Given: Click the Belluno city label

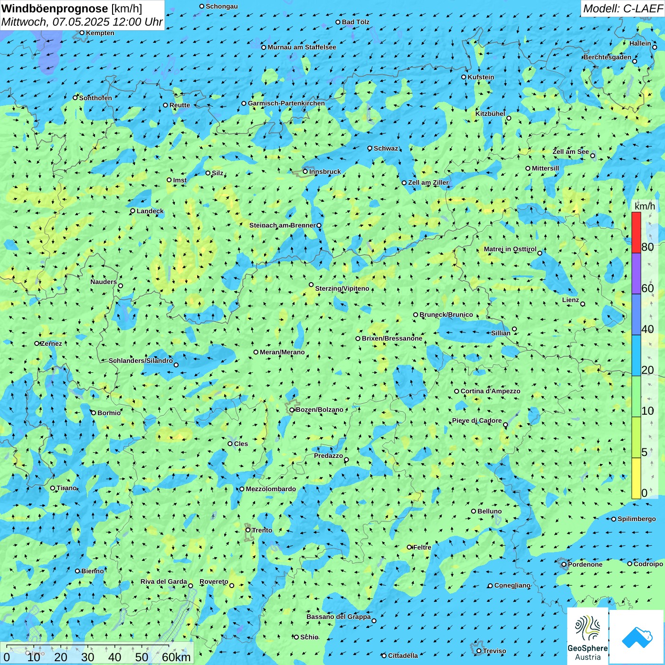Looking at the screenshot, I should 489,511.
